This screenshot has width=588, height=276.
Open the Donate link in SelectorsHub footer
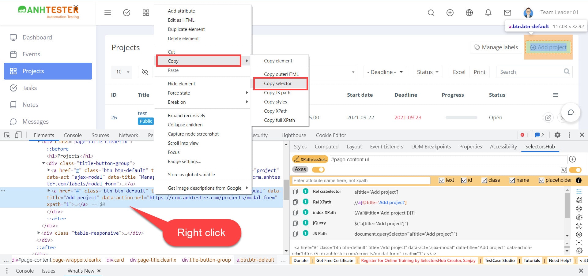click(x=300, y=260)
